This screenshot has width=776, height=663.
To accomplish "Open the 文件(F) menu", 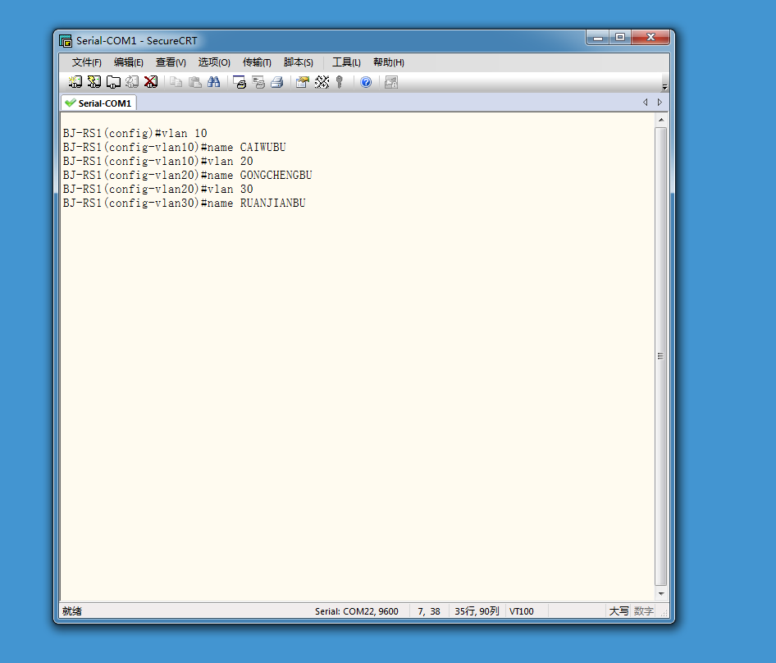I will [87, 62].
